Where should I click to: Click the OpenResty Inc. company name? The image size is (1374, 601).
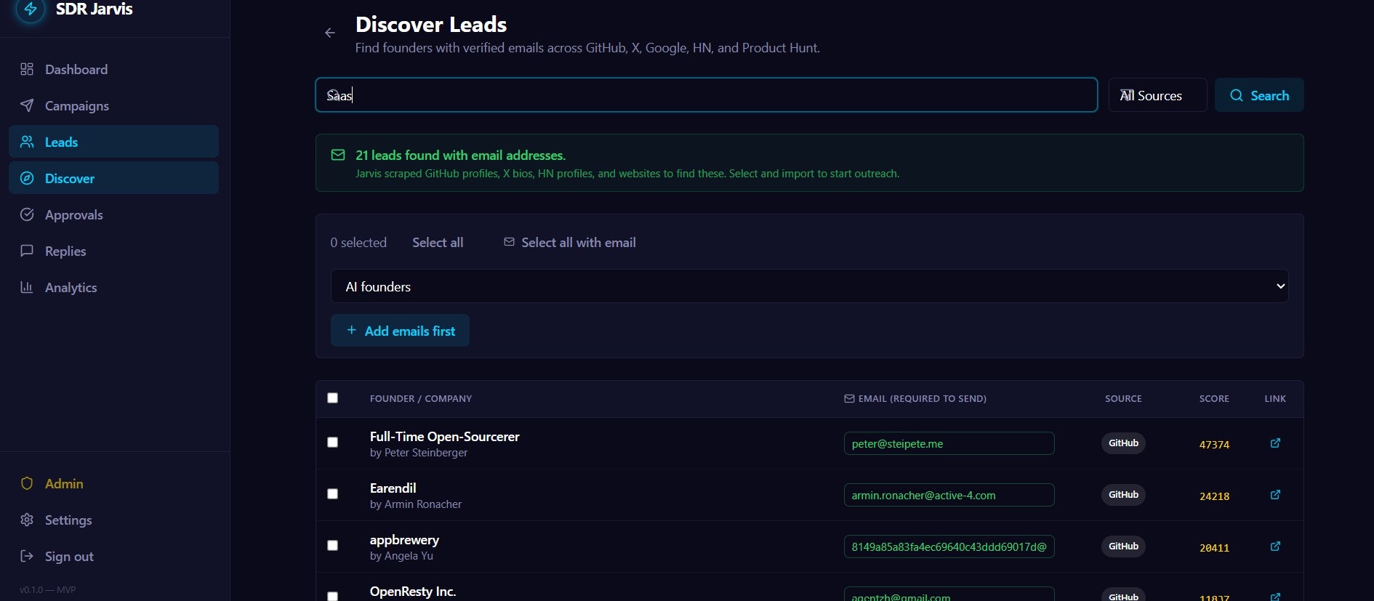pyautogui.click(x=413, y=592)
